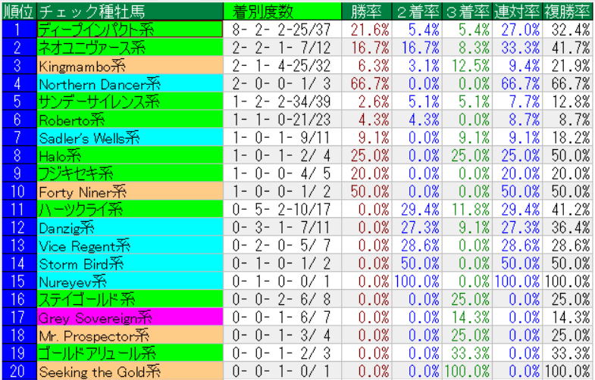Click the 着別度数 column header
This screenshot has width=595, height=380.
click(x=282, y=11)
